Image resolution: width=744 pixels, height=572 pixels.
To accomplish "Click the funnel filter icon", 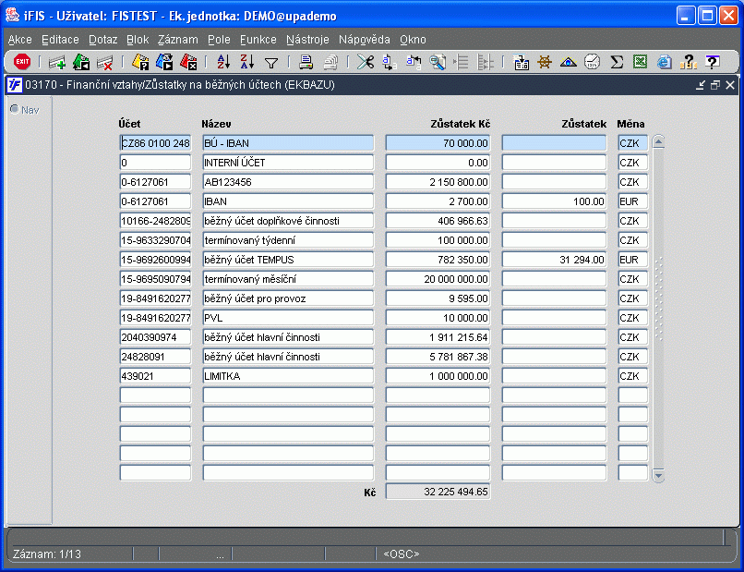I will 271,63.
